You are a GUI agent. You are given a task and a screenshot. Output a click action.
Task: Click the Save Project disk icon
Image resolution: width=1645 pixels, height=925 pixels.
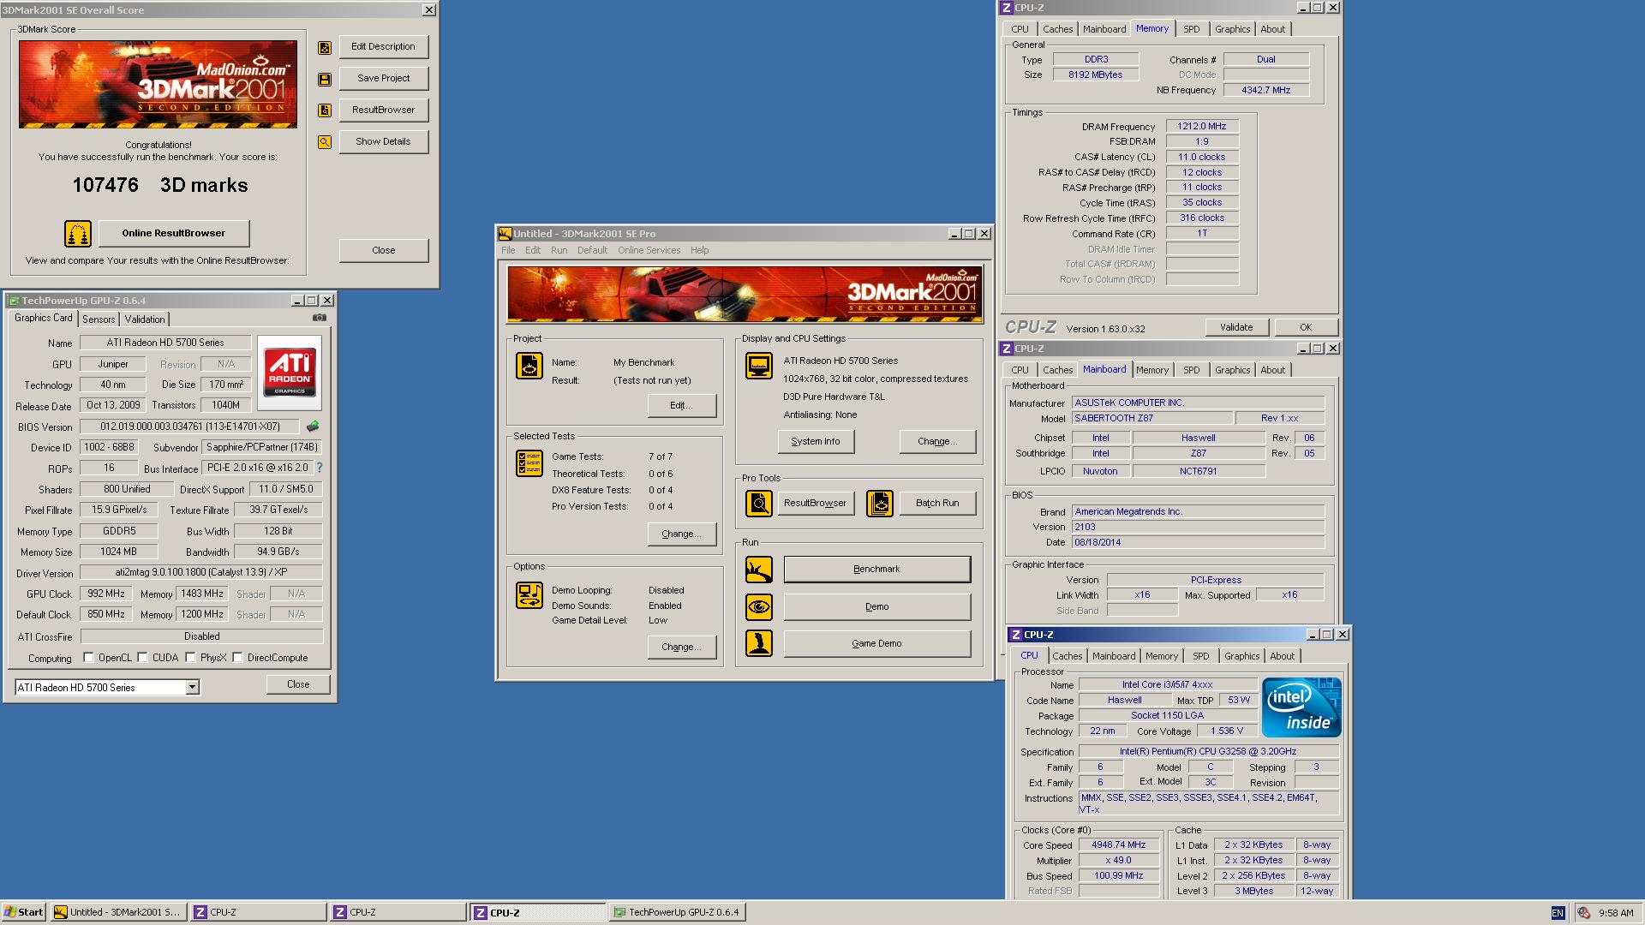(x=325, y=80)
